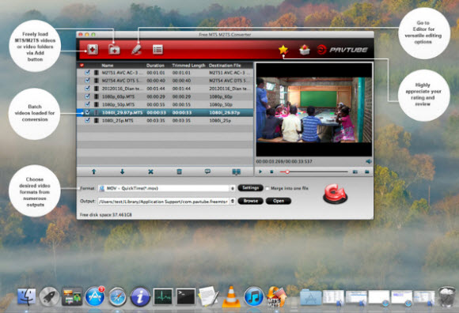Move selected item up with up arrow
459x313 pixels.
(93, 172)
